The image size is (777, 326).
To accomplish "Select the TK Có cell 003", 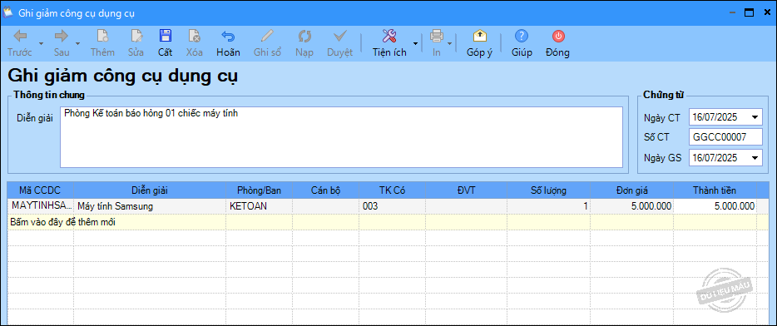I will [x=392, y=206].
